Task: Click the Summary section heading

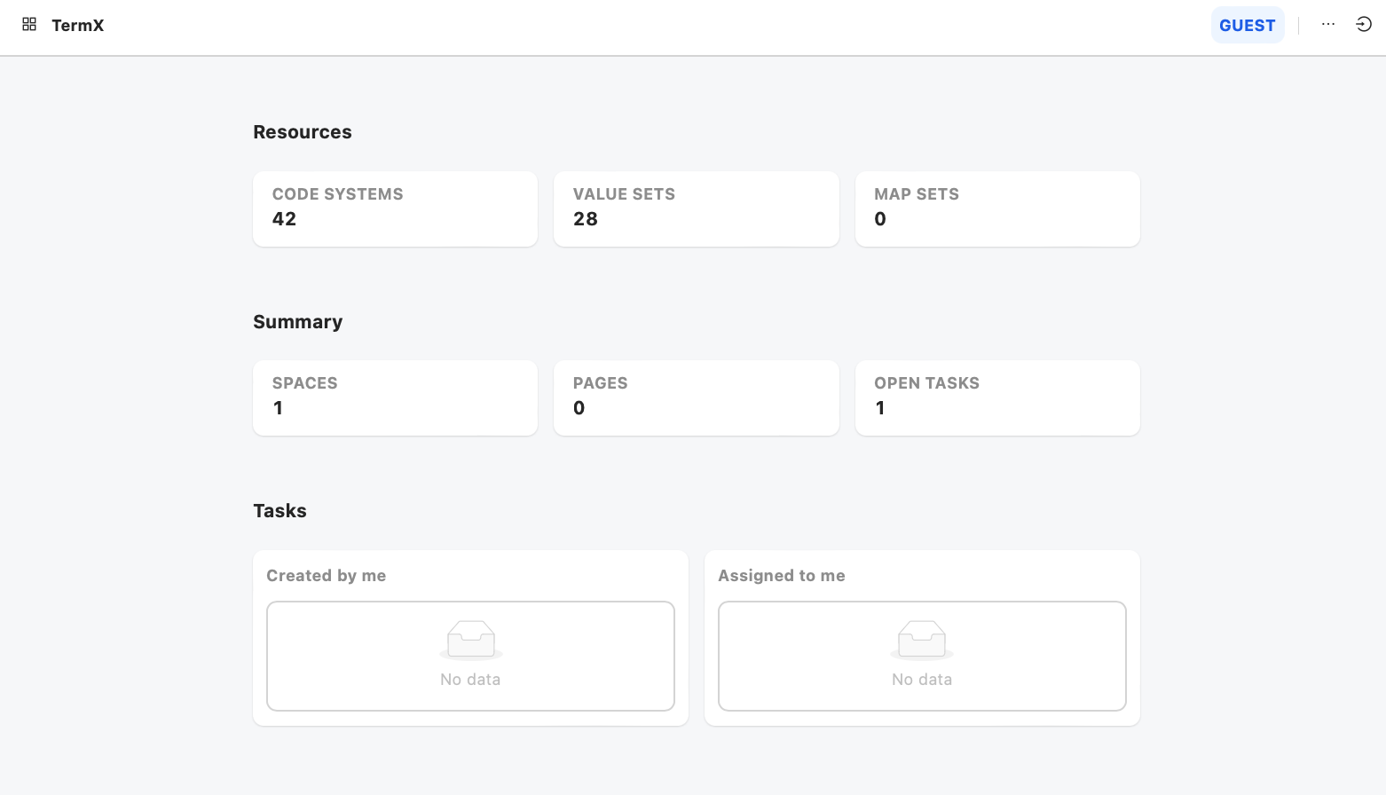Action: coord(297,322)
